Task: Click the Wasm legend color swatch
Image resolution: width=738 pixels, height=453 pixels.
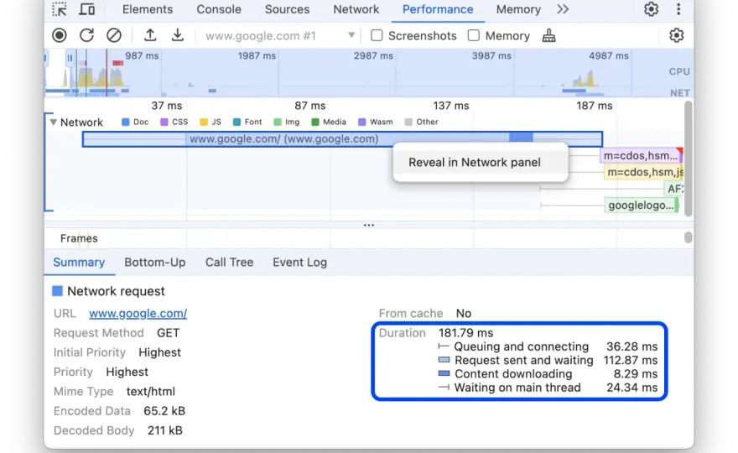Action: click(x=361, y=122)
